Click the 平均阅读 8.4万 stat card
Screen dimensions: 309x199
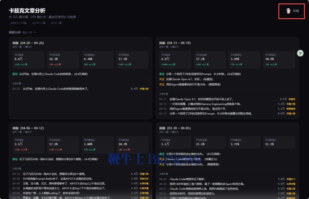point(28,59)
